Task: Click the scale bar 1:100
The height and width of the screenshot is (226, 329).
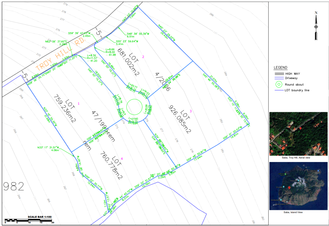Action: pyautogui.click(x=29, y=220)
